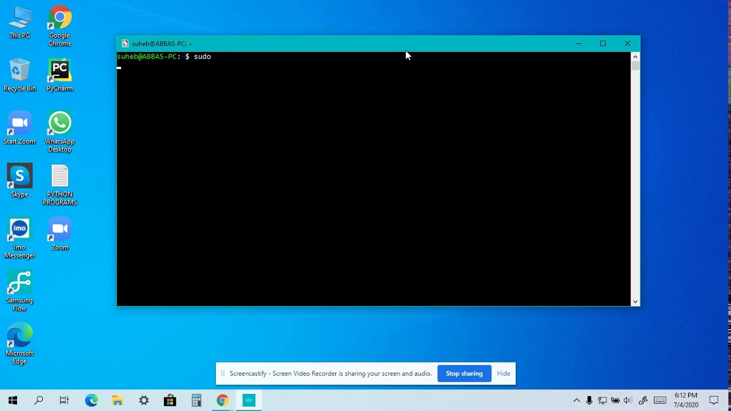Open the clock and date flyout
Image resolution: width=731 pixels, height=411 pixels.
coord(686,400)
